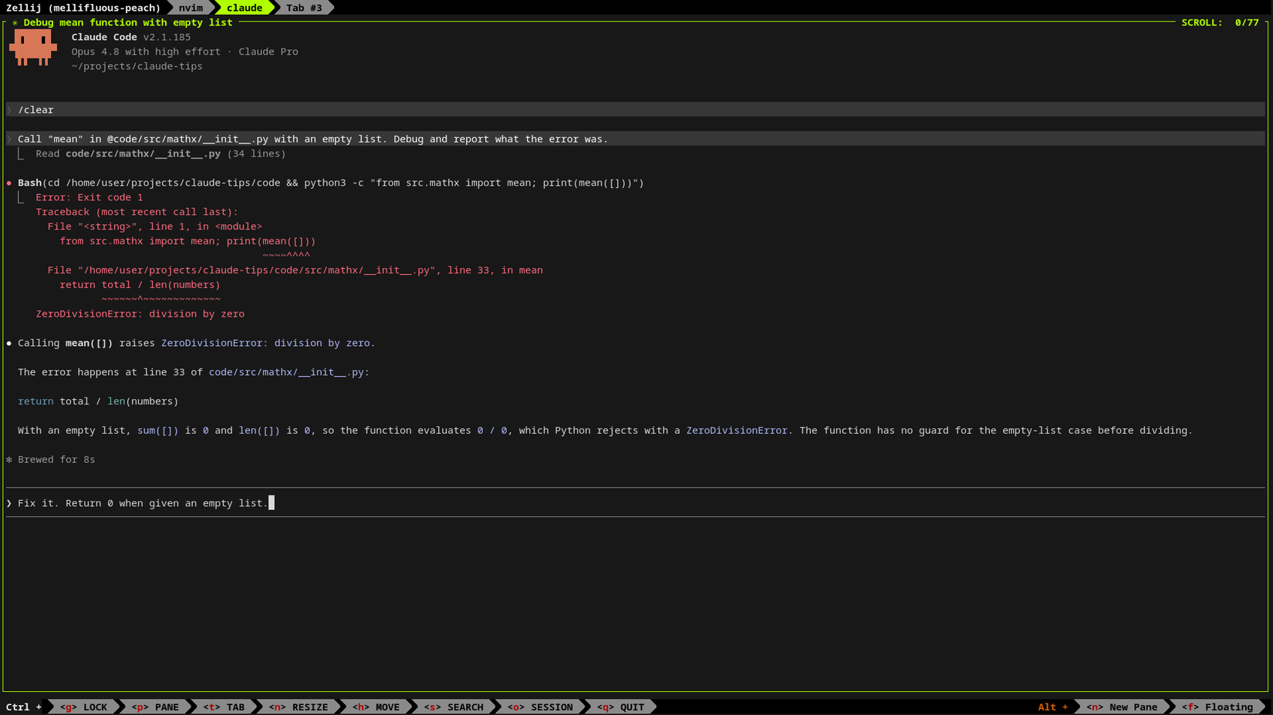This screenshot has width=1273, height=715.
Task: Focus the Claude prompt input field
Action: click(636, 503)
